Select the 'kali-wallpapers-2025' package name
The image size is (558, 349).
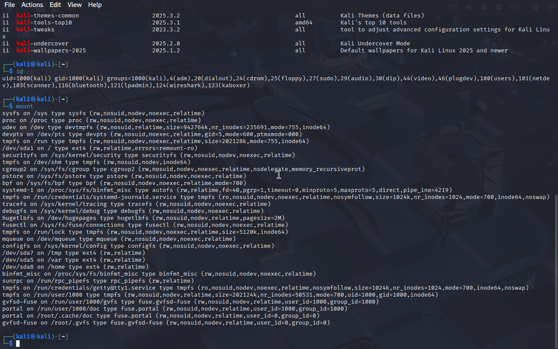pyautogui.click(x=51, y=51)
